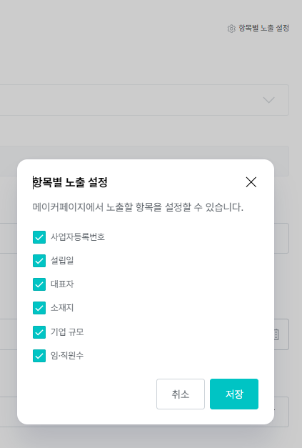Click the 메이커페이지 description text in the dialog
This screenshot has height=448, width=302.
click(138, 207)
